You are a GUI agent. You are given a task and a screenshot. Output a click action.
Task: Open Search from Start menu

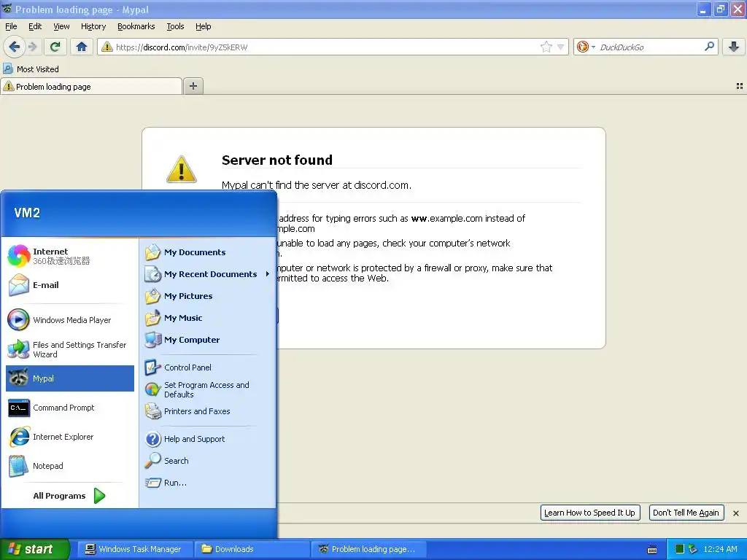(x=207, y=461)
